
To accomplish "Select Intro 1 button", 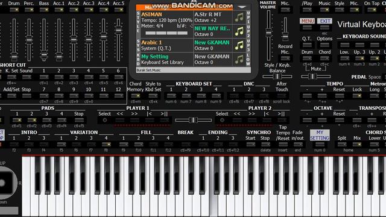I will 14,145.
